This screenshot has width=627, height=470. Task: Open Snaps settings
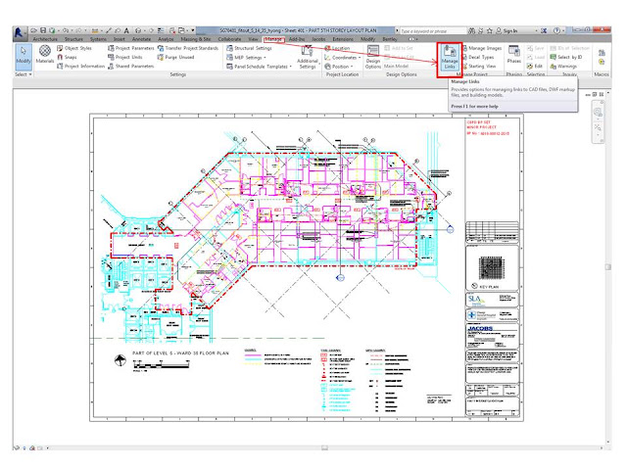(67, 57)
